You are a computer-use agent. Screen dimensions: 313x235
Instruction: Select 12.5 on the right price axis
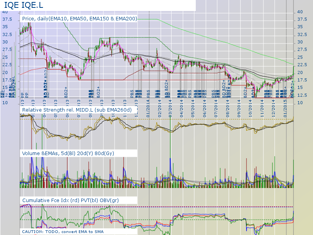click(x=302, y=95)
